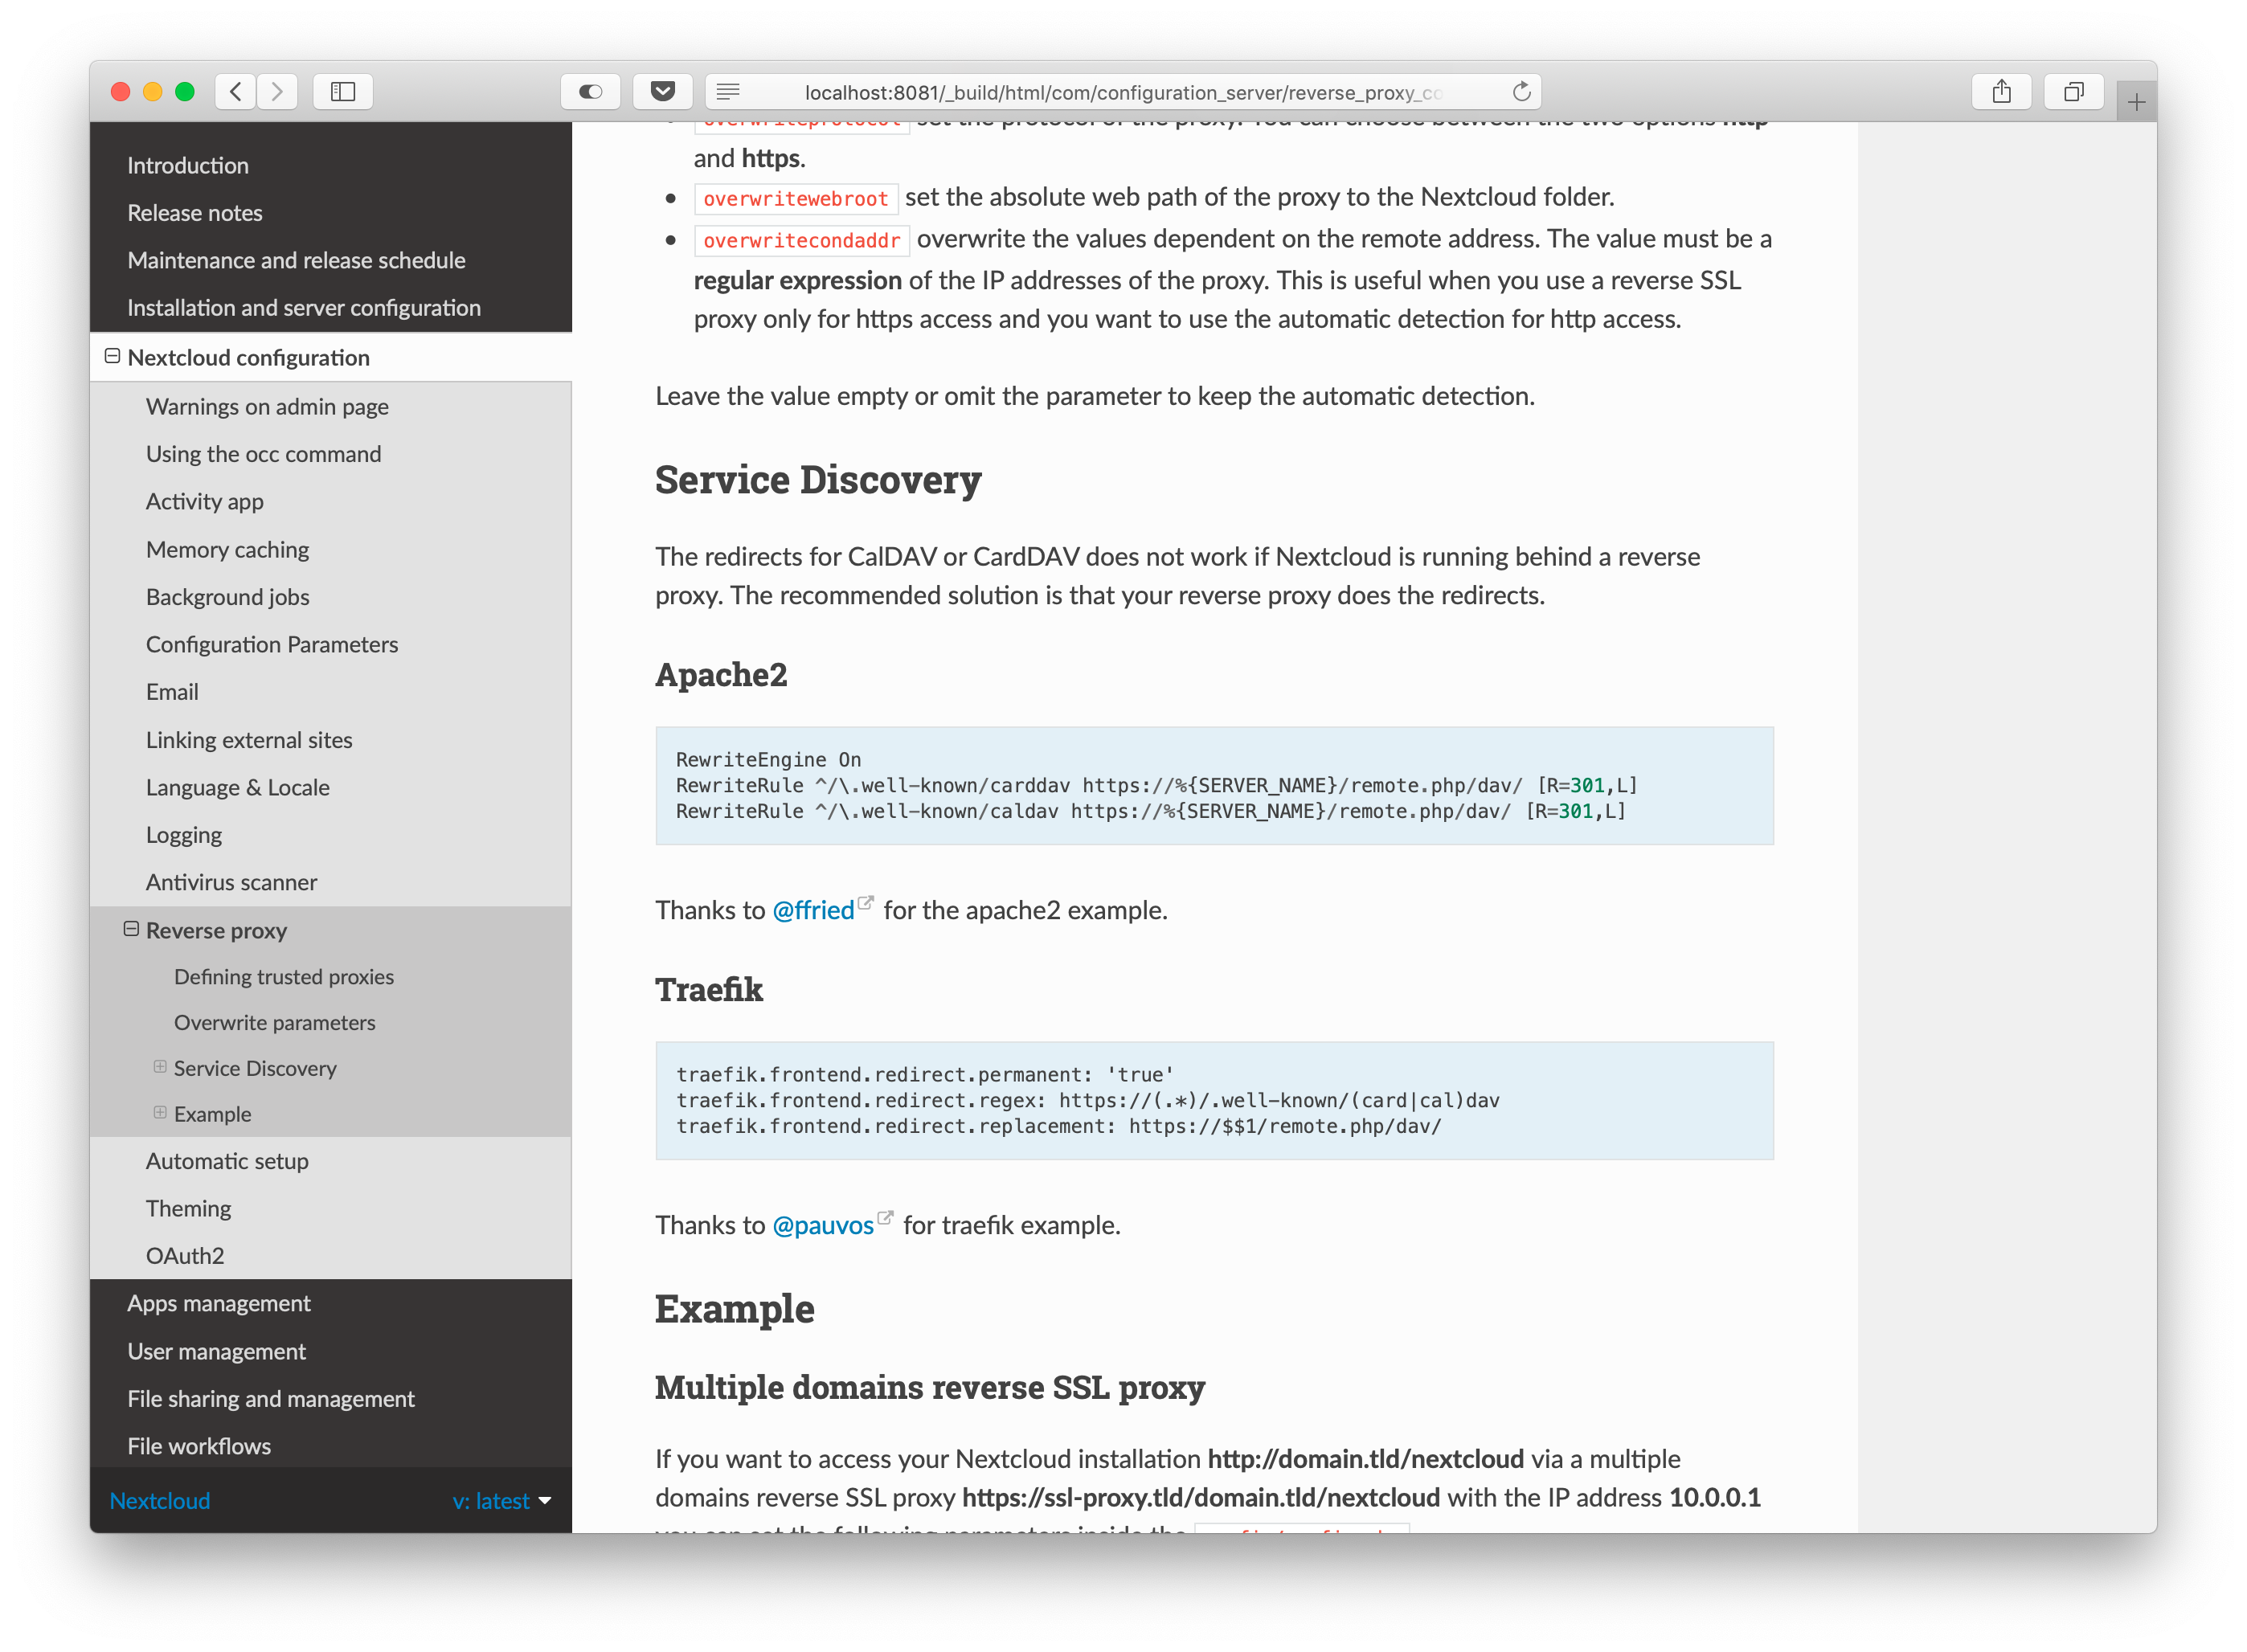Select Apps management in the sidebar
The width and height of the screenshot is (2247, 1652).
(219, 1303)
